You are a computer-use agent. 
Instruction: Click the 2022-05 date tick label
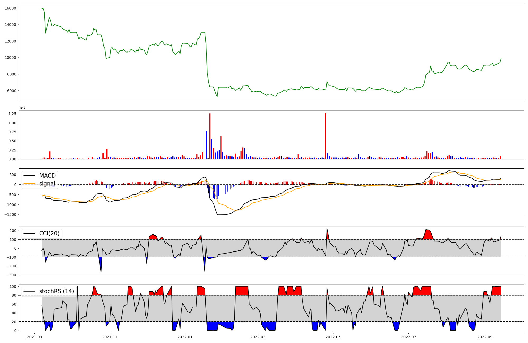333,337
